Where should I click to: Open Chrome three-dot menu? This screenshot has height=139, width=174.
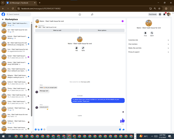pyautogui.click(x=171, y=9)
